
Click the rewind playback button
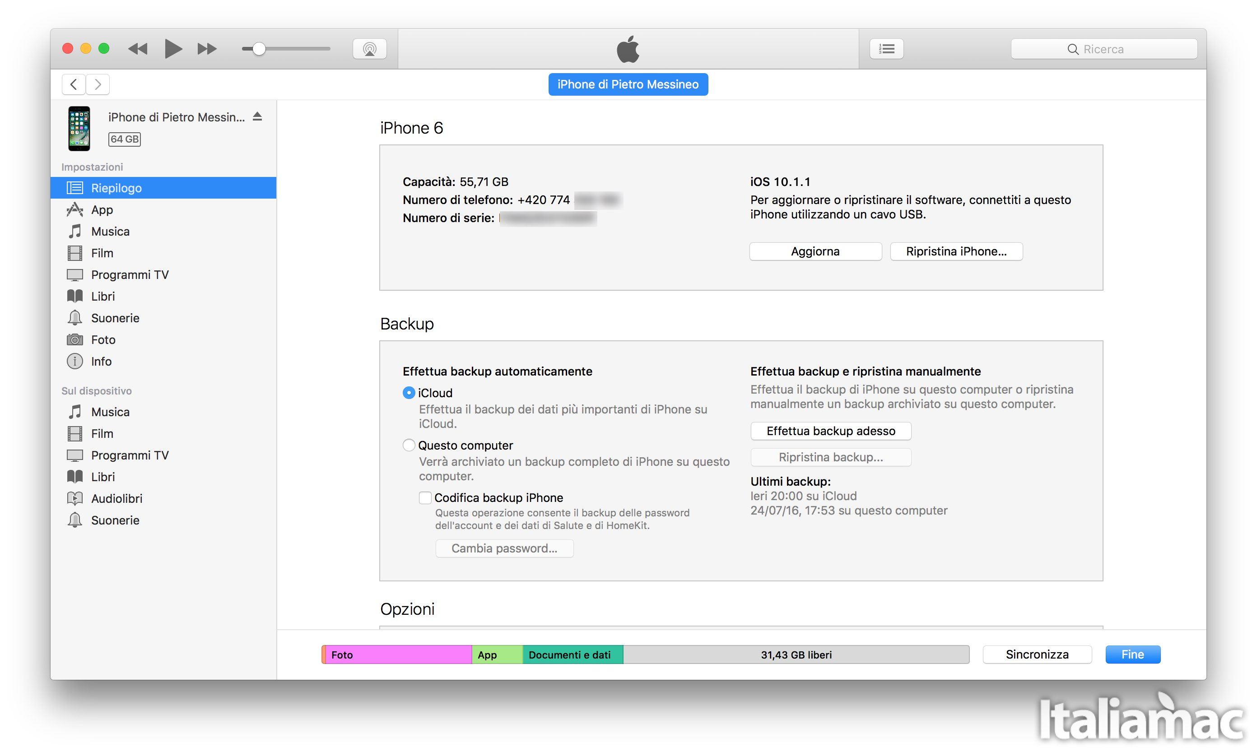click(137, 49)
